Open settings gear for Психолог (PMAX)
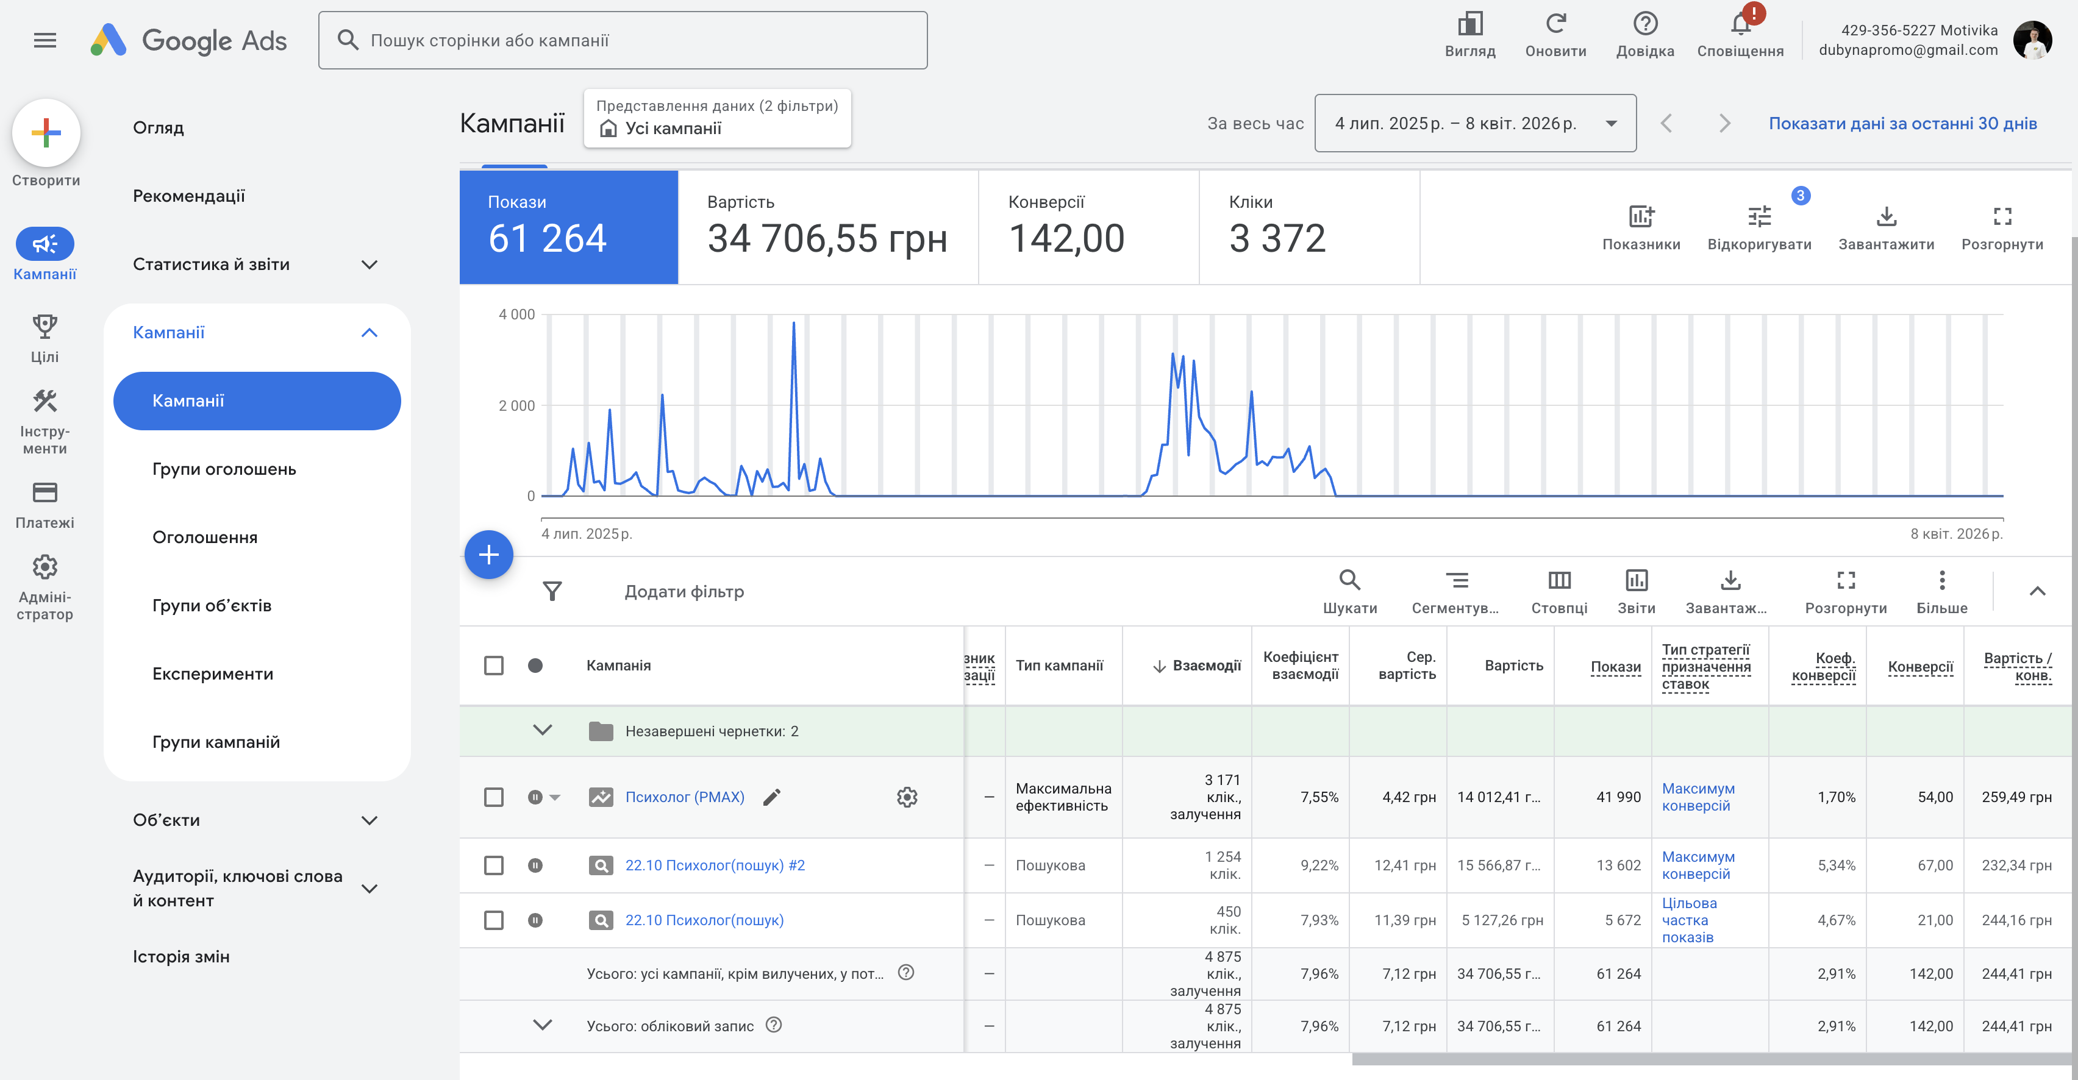The height and width of the screenshot is (1080, 2078). point(907,797)
